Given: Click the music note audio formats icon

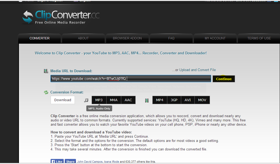Looking at the screenshot, I should click(x=86, y=100).
